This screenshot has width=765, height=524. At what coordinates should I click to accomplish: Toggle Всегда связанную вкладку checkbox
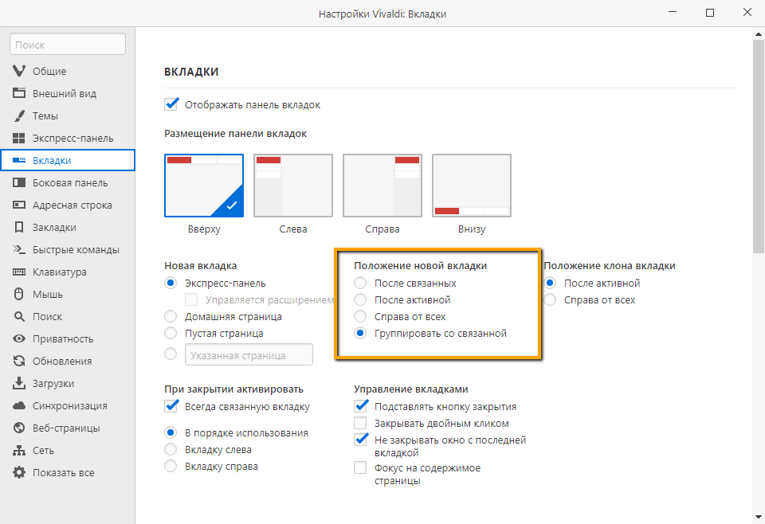(x=171, y=406)
